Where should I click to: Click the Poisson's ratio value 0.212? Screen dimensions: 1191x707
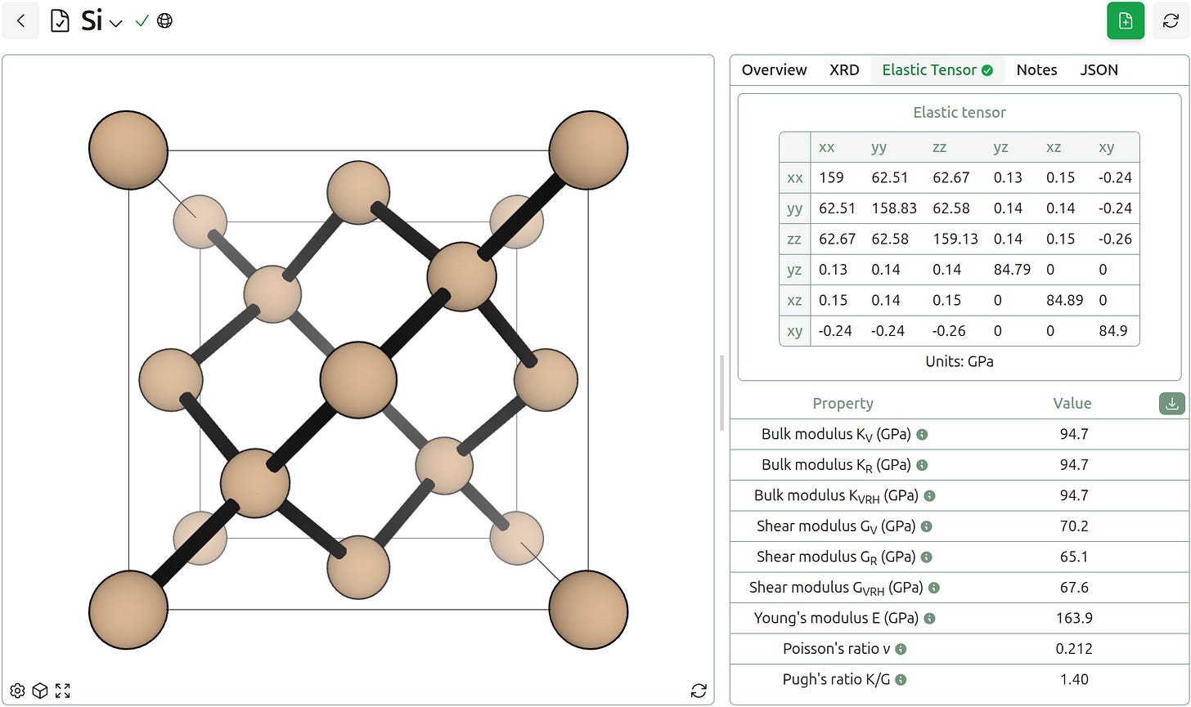tap(1074, 649)
